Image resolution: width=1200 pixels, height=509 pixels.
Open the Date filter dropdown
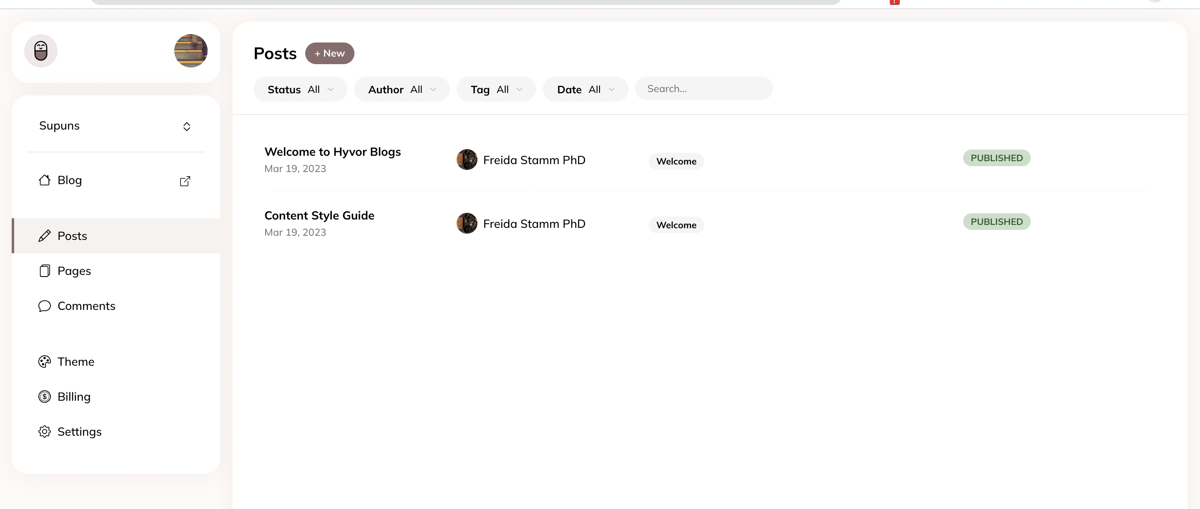(x=585, y=89)
